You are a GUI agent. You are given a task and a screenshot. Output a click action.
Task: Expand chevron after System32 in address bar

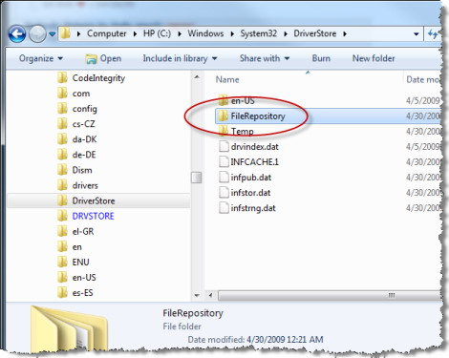pos(286,33)
